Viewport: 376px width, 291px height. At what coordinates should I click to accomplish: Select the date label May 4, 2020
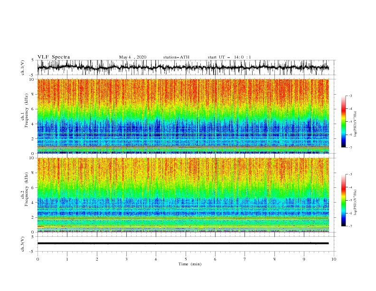click(132, 57)
